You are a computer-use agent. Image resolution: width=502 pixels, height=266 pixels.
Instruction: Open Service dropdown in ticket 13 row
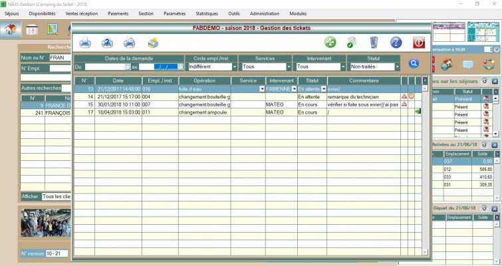coord(262,89)
